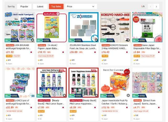Sort by Latest
The height and width of the screenshot is (122, 168).
coord(40,7)
